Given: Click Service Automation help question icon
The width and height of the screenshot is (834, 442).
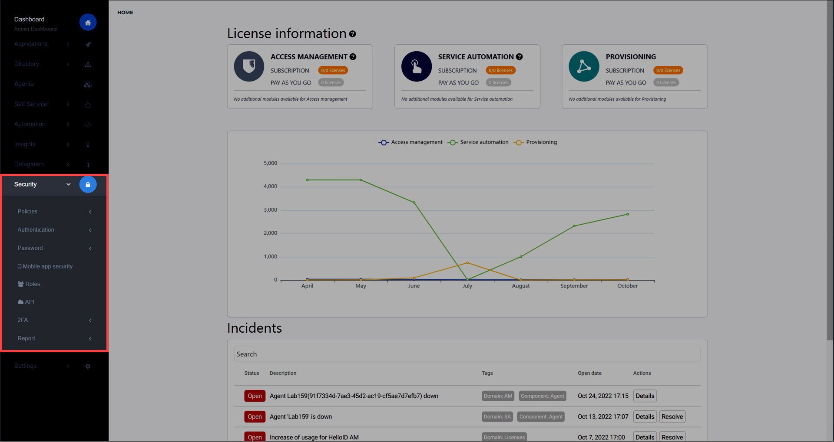Looking at the screenshot, I should tap(519, 57).
